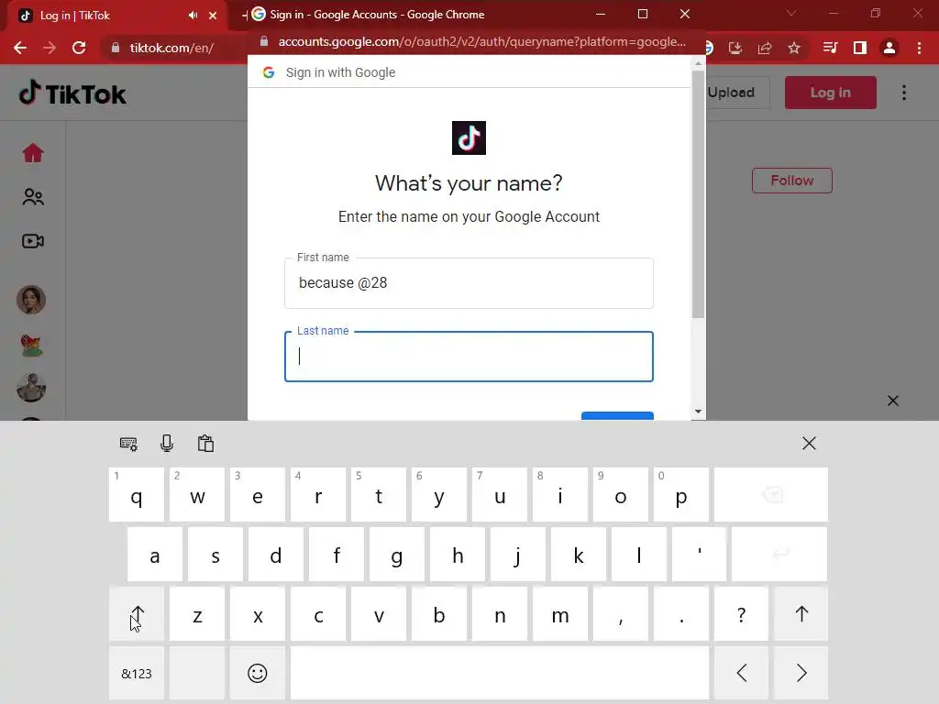Tap the apostrophe key
939x704 pixels.
pos(699,555)
